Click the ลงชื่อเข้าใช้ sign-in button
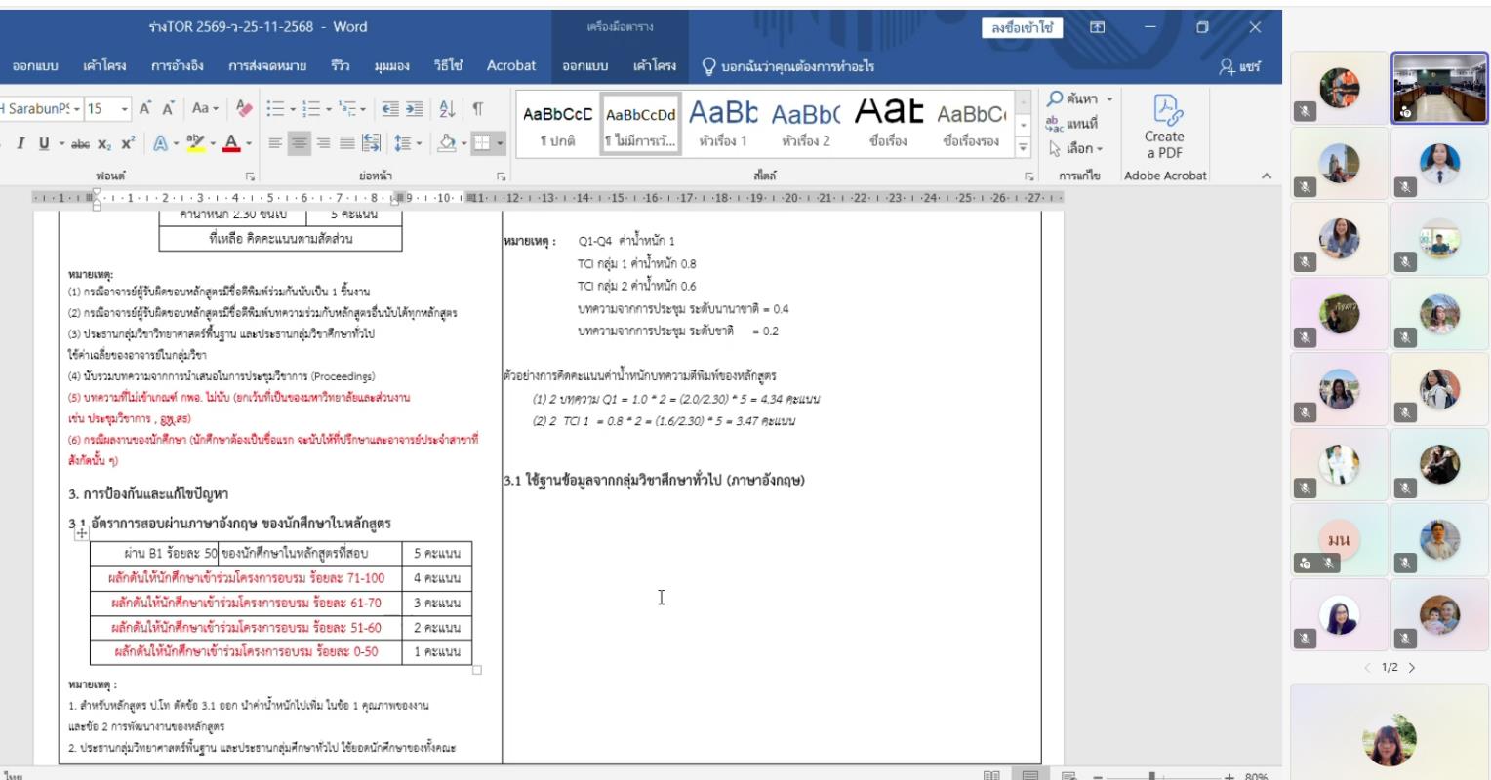This screenshot has width=1491, height=780. coord(1022,27)
